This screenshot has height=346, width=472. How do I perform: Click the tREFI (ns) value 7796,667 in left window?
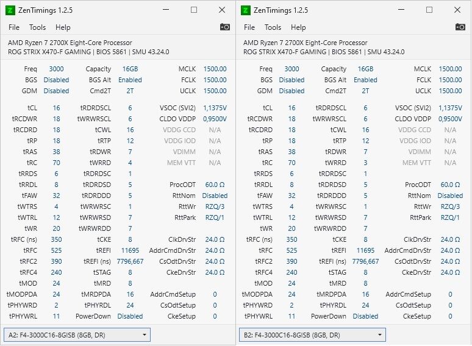click(x=130, y=261)
